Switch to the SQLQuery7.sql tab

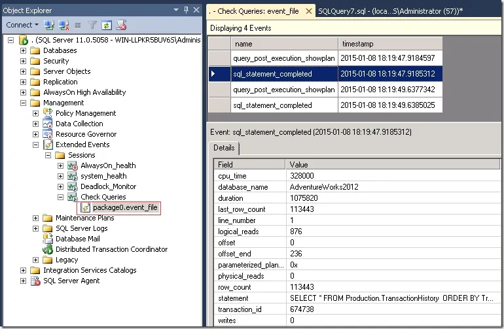point(390,11)
